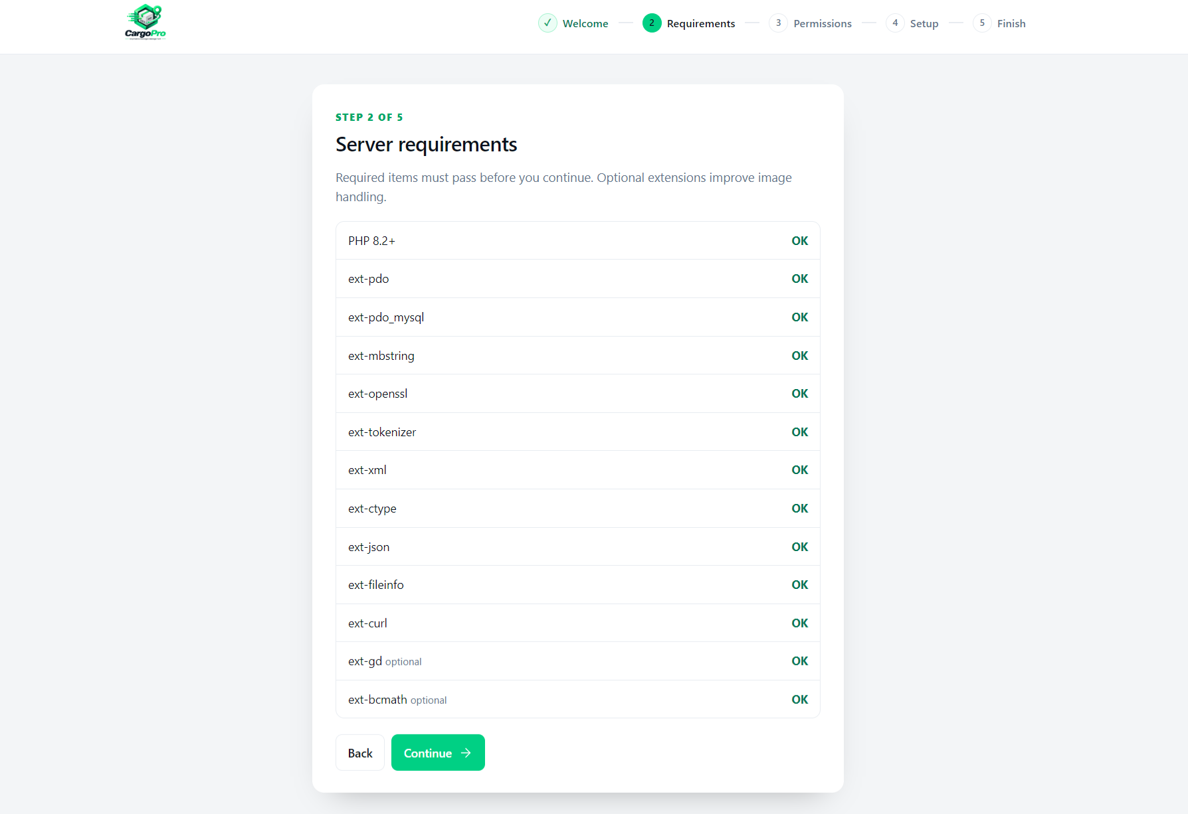Click the ext-curl requirement
The height and width of the screenshot is (814, 1188).
point(578,623)
